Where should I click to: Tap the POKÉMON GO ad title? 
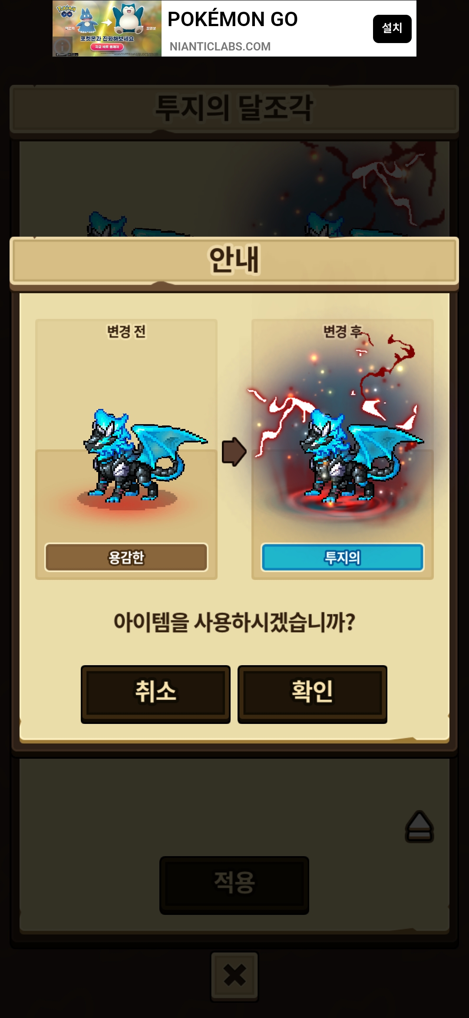[x=233, y=19]
